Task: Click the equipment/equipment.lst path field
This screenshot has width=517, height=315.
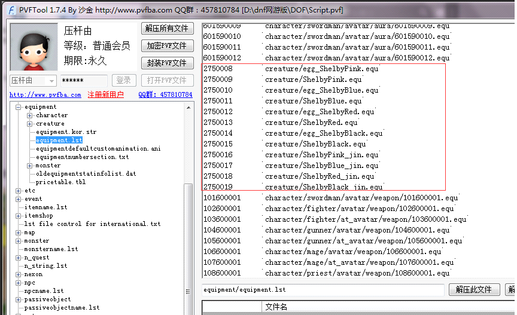Action: (323, 289)
